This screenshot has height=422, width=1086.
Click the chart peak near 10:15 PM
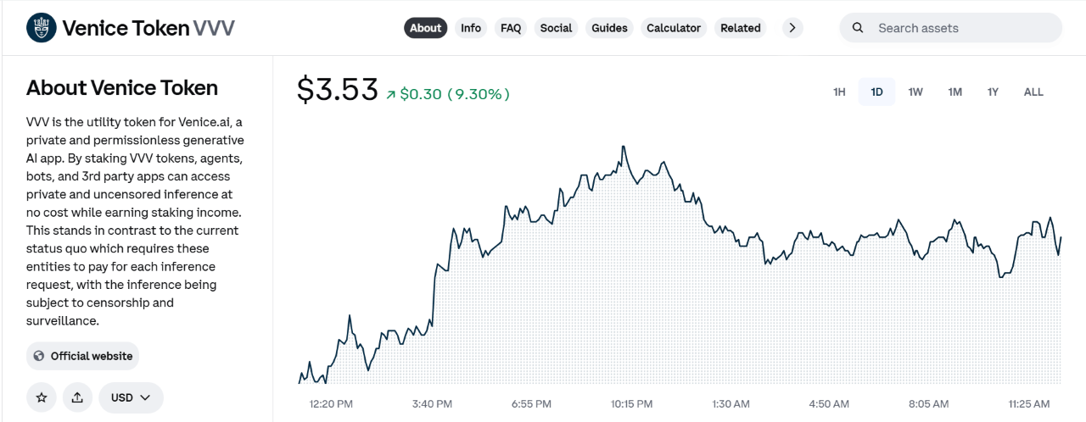624,147
